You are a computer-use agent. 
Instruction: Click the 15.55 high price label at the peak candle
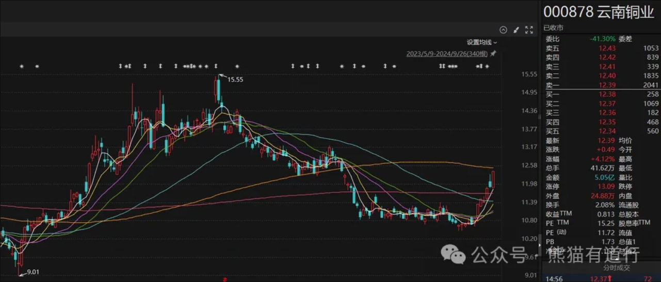click(235, 79)
